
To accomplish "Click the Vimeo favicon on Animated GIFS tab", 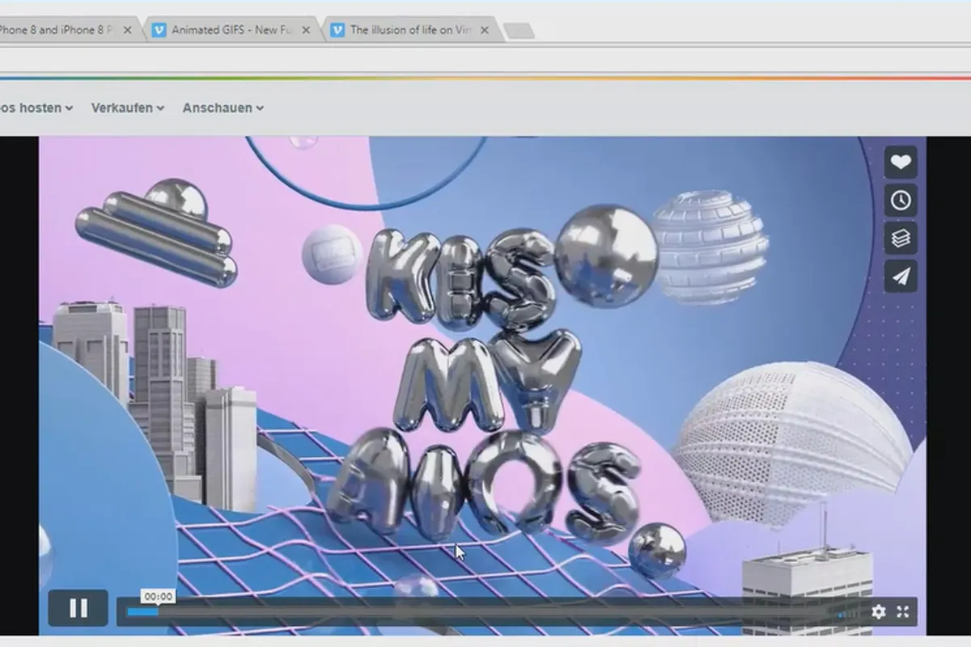I will [x=159, y=30].
